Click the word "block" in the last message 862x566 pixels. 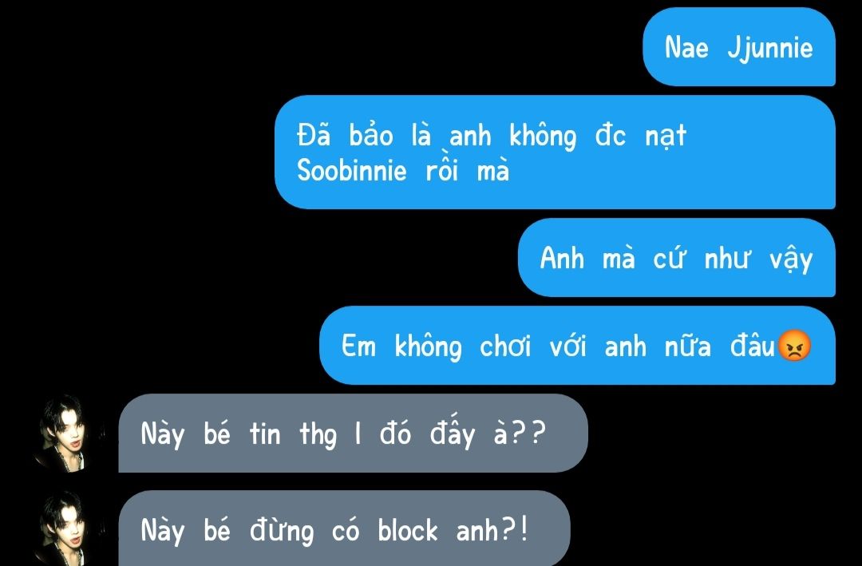[x=408, y=530]
